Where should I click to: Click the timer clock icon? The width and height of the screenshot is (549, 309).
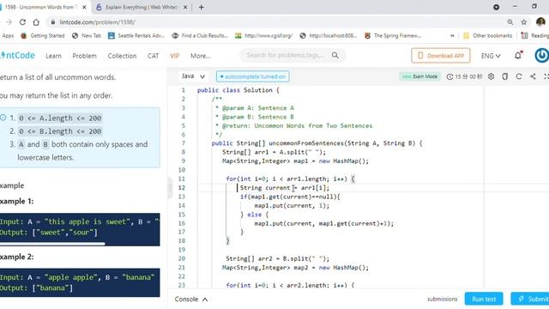pyautogui.click(x=449, y=76)
